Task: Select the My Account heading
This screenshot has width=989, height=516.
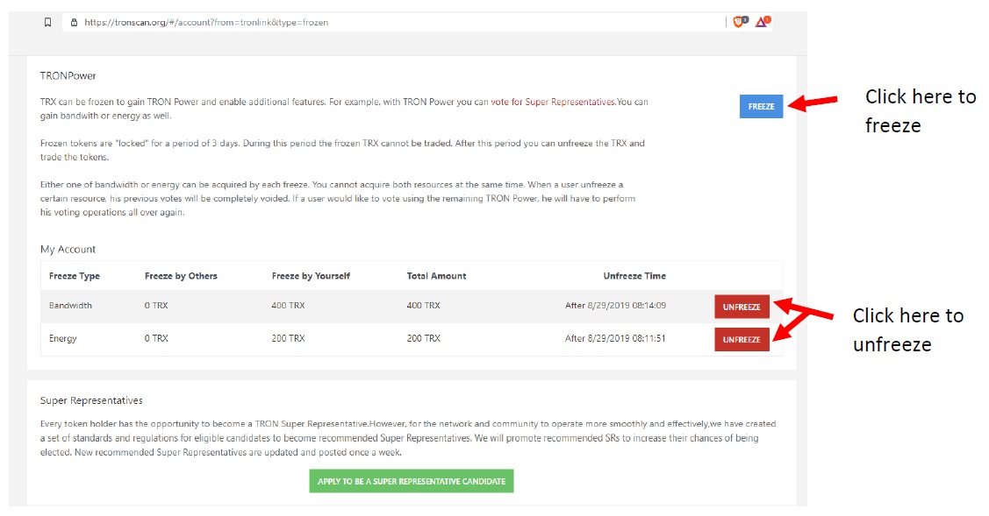Action: pos(68,250)
